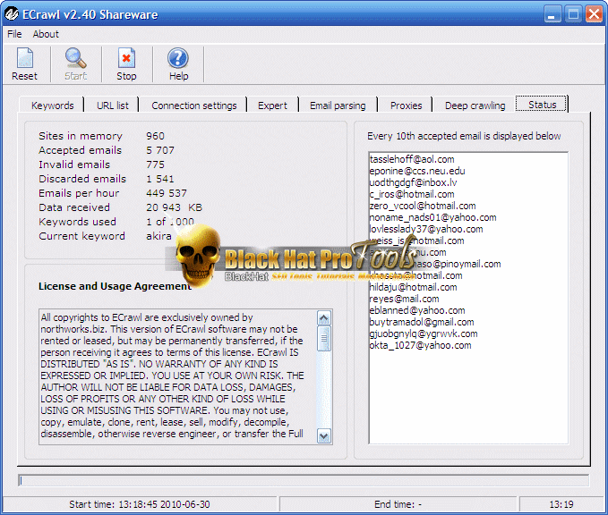Screen dimensions: 608x515
Task: Click the 13:19 clock in status bar
Action: 561,504
